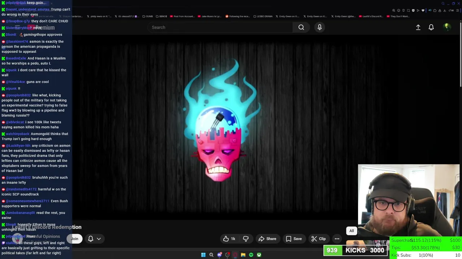Start voice search with the microphone icon
The image size is (462, 259).
319,27
